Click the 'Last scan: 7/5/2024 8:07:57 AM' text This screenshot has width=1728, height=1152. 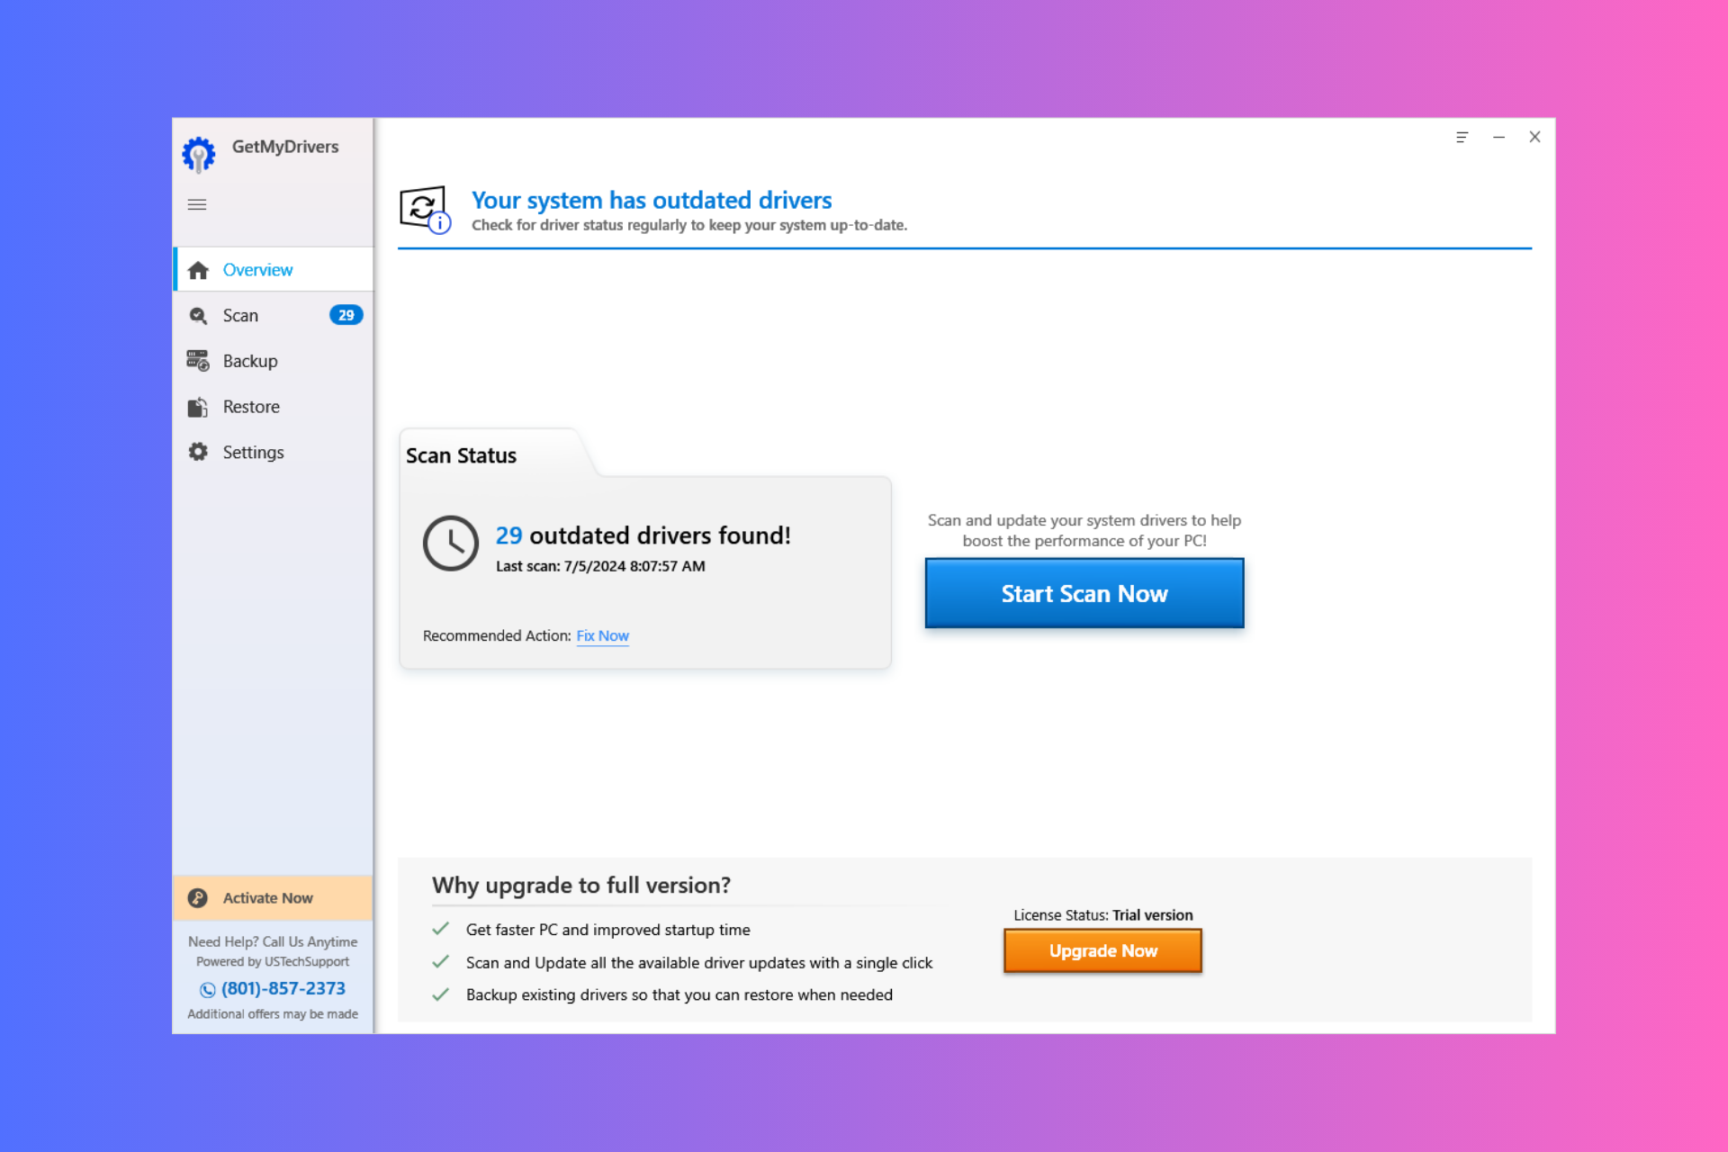600,566
